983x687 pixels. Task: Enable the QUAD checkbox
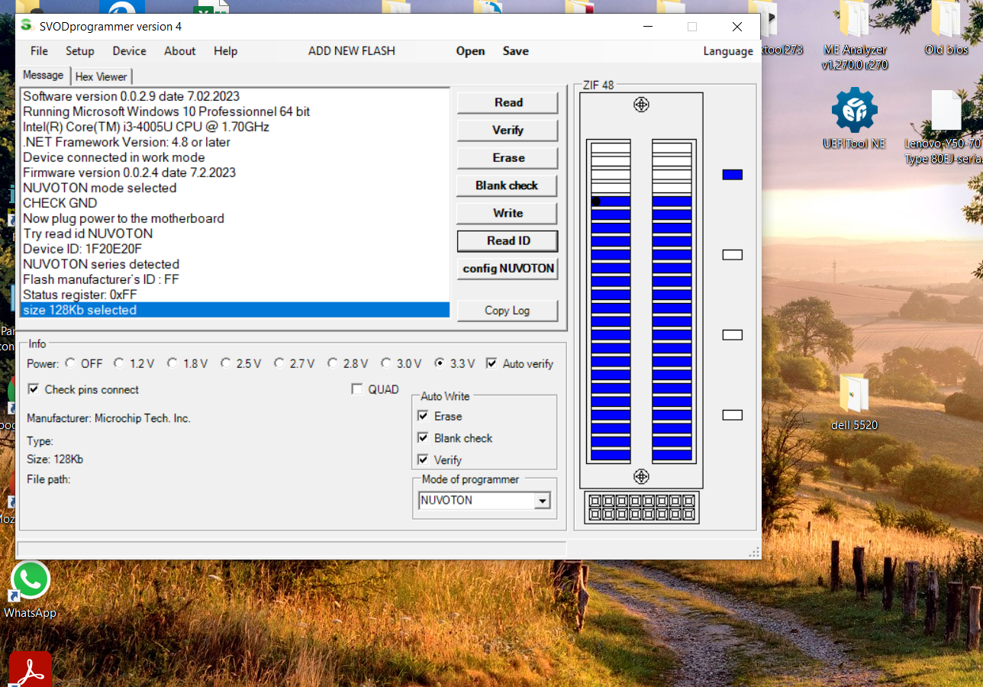(x=357, y=389)
